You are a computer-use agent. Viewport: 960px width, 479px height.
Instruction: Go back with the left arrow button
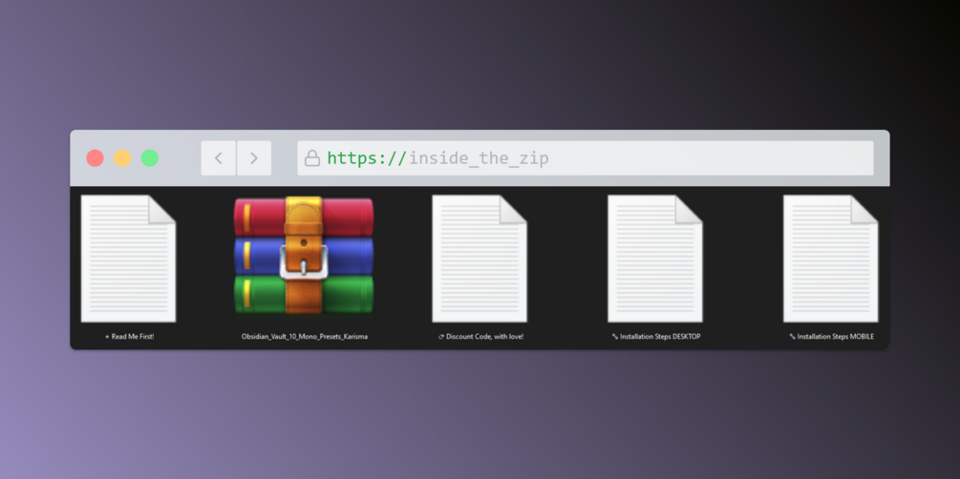(219, 158)
